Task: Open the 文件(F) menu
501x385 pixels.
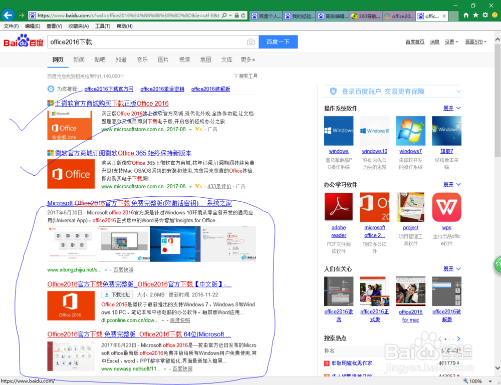Action: (11, 26)
